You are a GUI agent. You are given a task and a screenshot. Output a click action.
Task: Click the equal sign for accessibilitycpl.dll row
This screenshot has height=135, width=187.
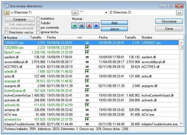(87, 62)
